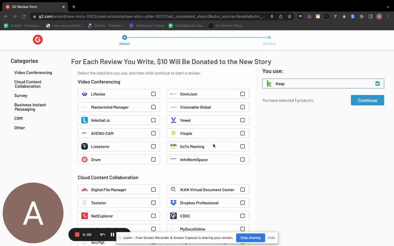Open Chrome's three-dot menu
The image size is (394, 246).
click(x=388, y=16)
